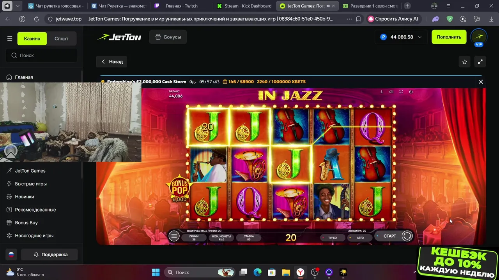Open the address bar three-dots menu
Image resolution: width=499 pixels, height=280 pixels.
click(x=349, y=19)
